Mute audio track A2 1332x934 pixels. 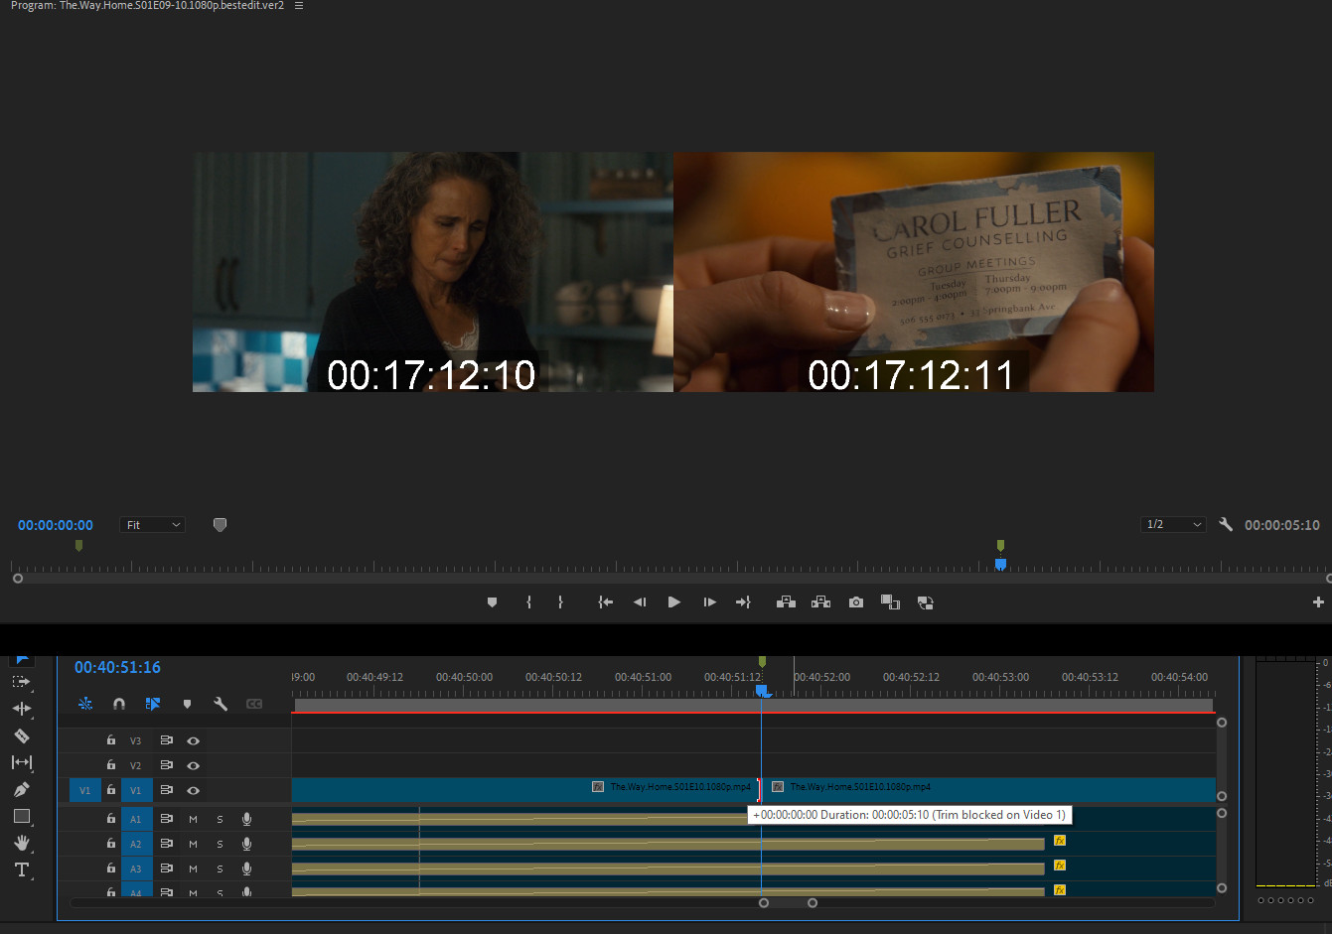pos(193,844)
